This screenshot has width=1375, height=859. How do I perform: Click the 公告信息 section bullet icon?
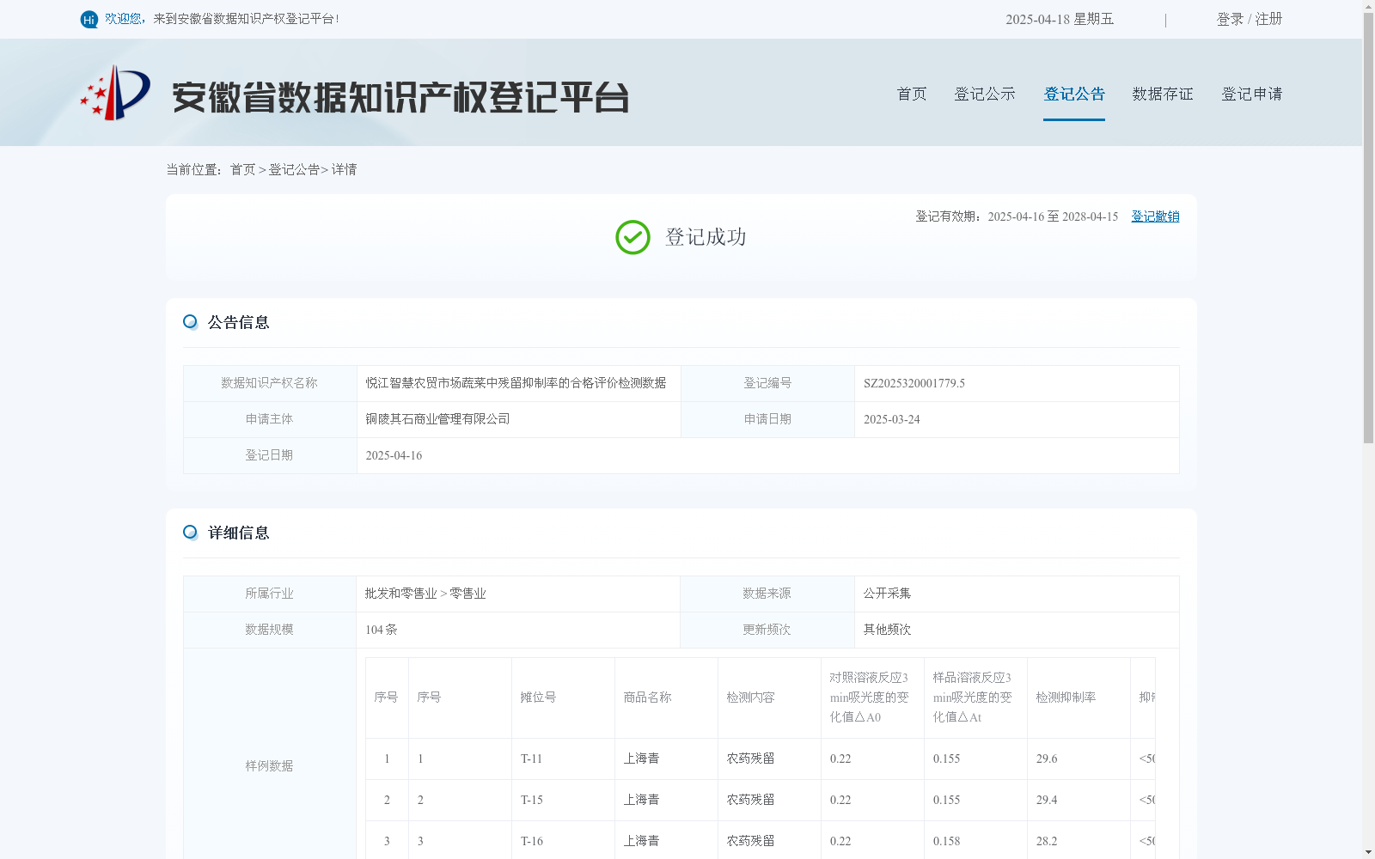pos(191,322)
